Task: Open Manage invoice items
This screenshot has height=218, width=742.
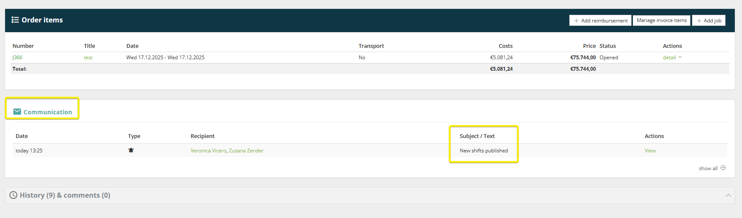Action: click(x=662, y=20)
